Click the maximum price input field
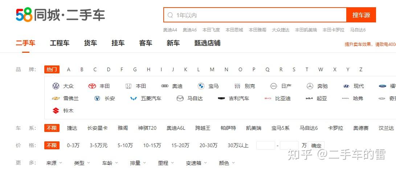This screenshot has width=396, height=171. click(289, 146)
